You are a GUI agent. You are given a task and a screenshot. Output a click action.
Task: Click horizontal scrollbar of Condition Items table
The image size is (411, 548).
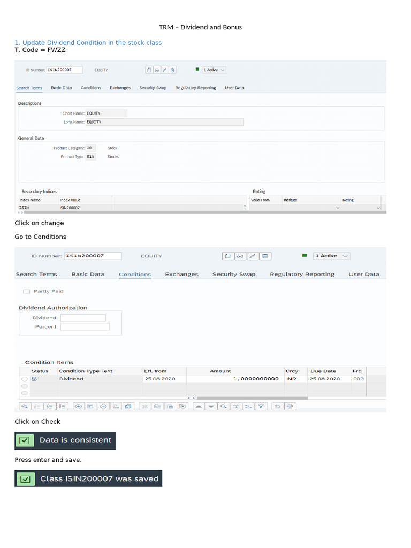coord(253,398)
